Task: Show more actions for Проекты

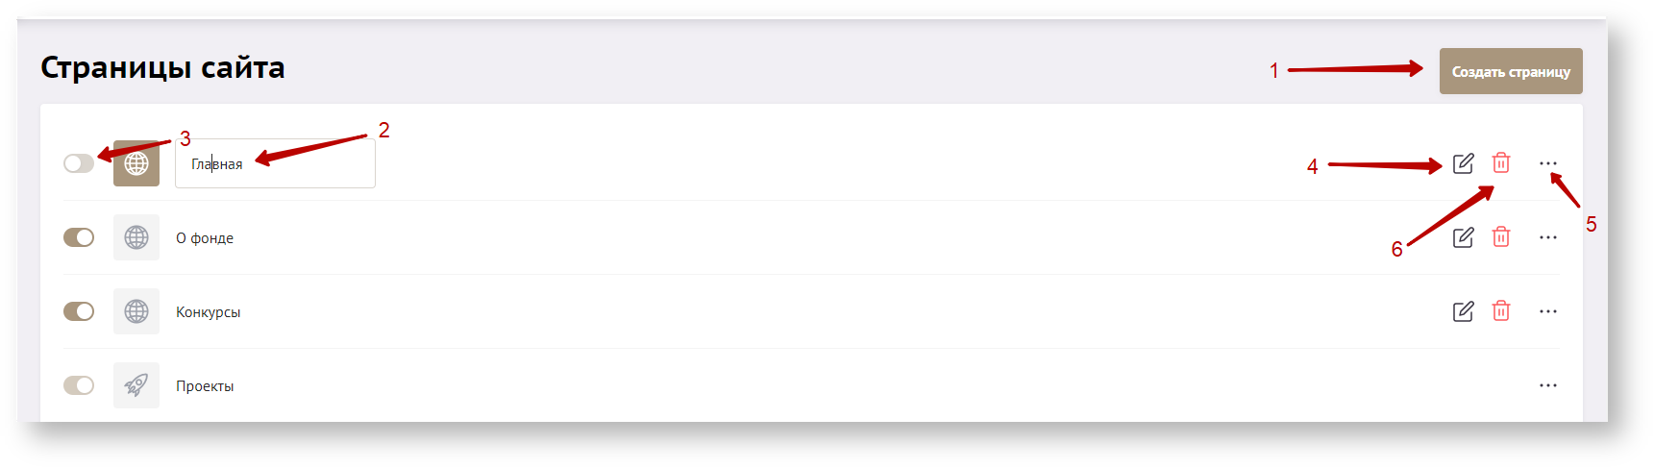Action: pos(1547,385)
